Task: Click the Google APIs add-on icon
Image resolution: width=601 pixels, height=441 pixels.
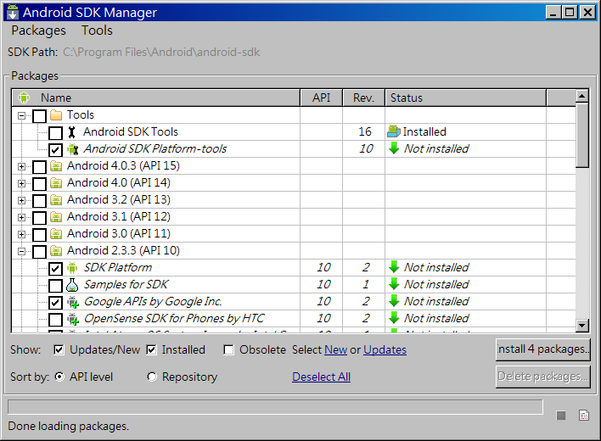Action: [x=72, y=302]
